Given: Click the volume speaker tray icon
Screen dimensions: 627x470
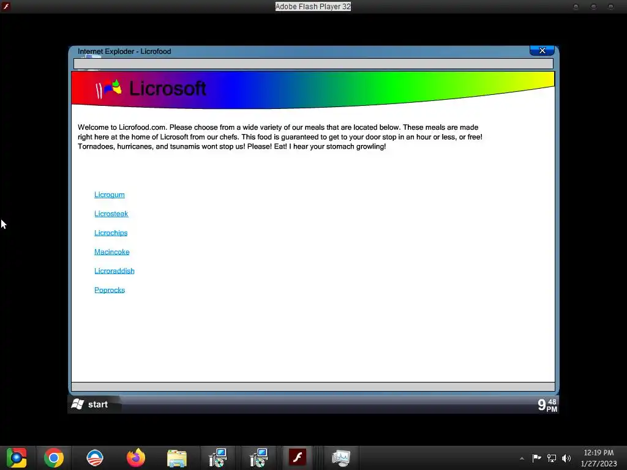Looking at the screenshot, I should pos(566,458).
